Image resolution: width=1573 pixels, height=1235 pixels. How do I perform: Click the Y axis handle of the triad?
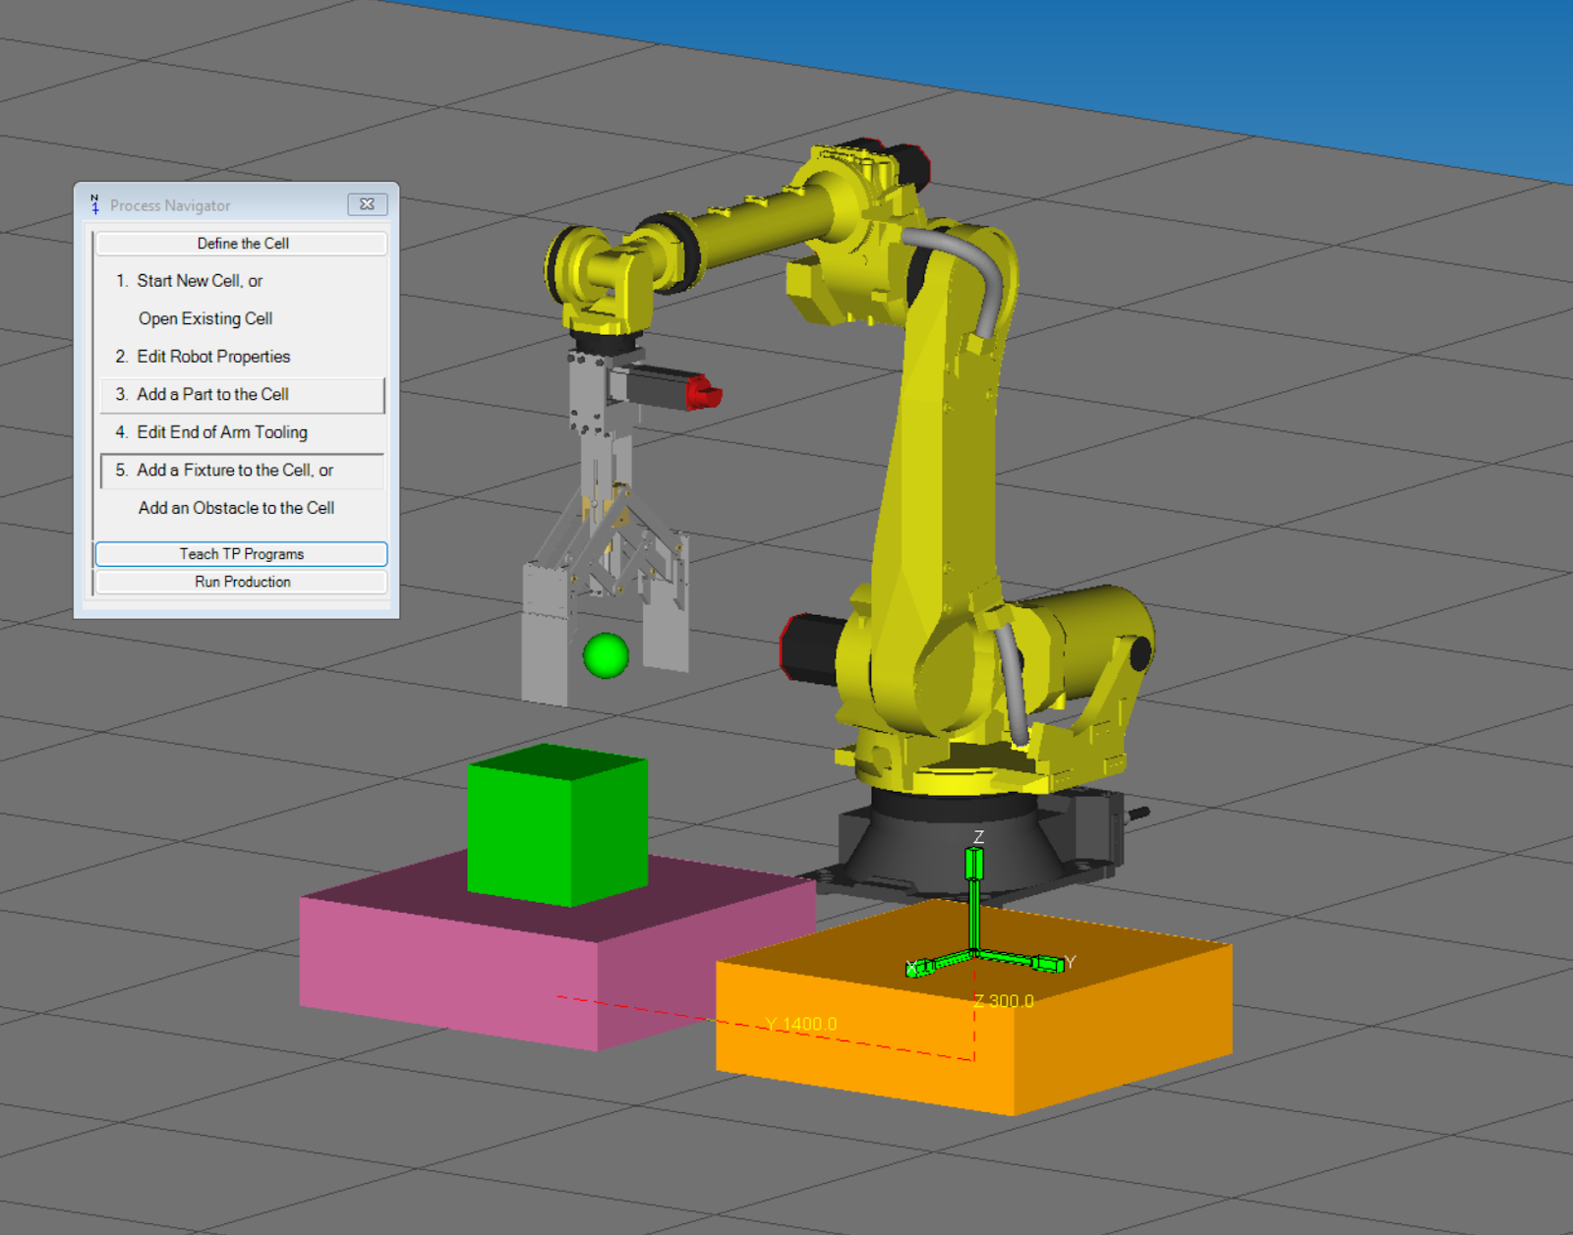[1048, 964]
